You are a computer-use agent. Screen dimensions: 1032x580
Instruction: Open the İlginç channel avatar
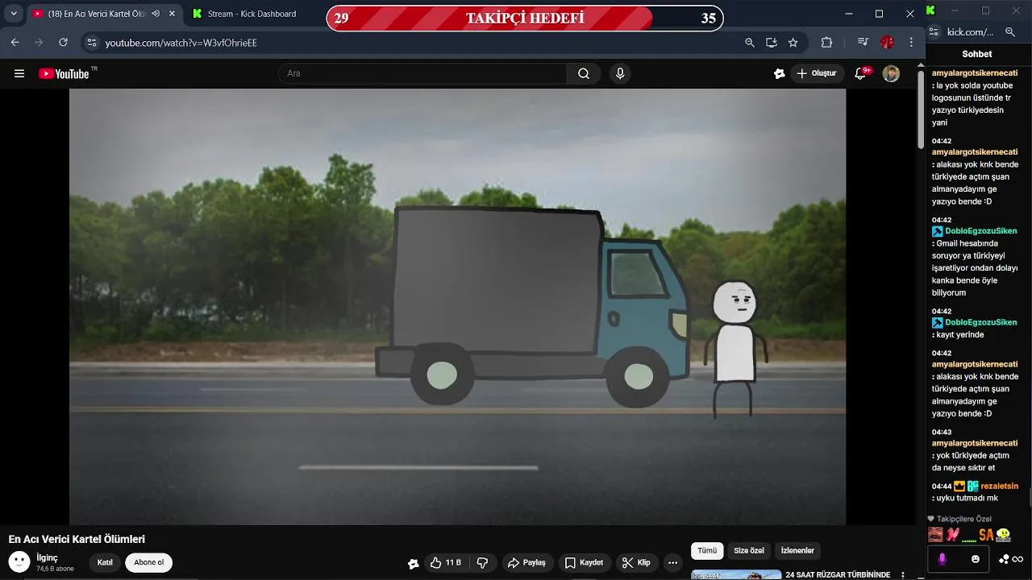[19, 561]
